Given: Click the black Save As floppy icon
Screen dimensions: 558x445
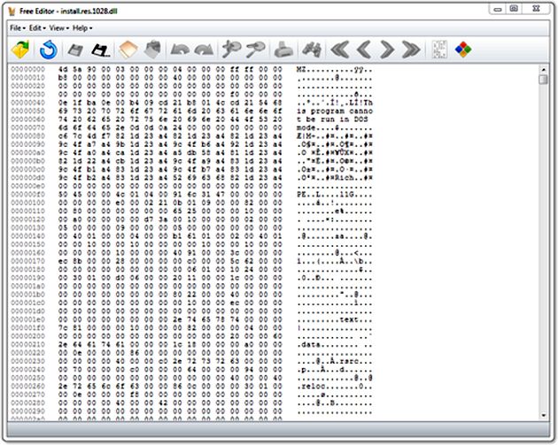Looking at the screenshot, I should (x=100, y=50).
